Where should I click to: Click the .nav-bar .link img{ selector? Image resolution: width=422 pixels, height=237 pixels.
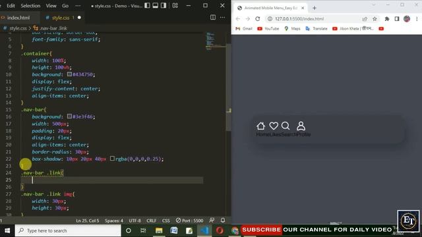tap(47, 194)
